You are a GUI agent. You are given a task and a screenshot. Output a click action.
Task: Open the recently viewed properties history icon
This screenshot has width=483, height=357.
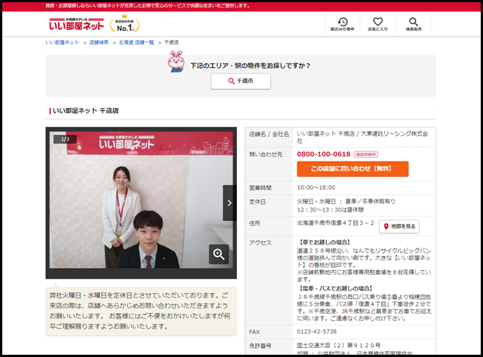click(342, 24)
